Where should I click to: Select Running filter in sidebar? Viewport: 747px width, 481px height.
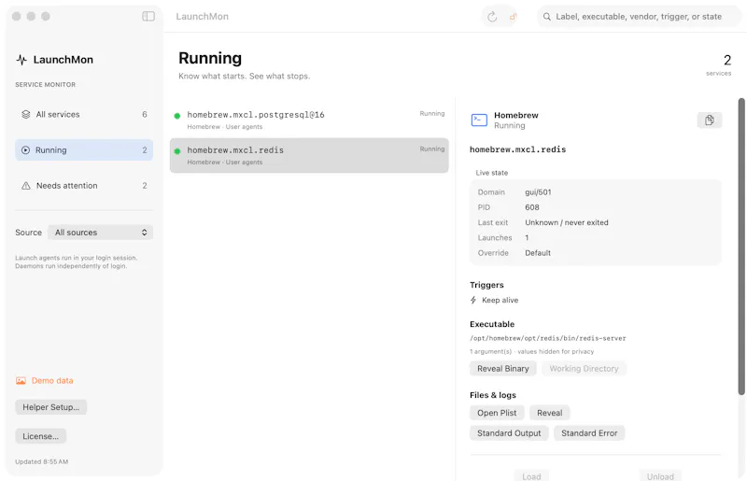point(84,150)
